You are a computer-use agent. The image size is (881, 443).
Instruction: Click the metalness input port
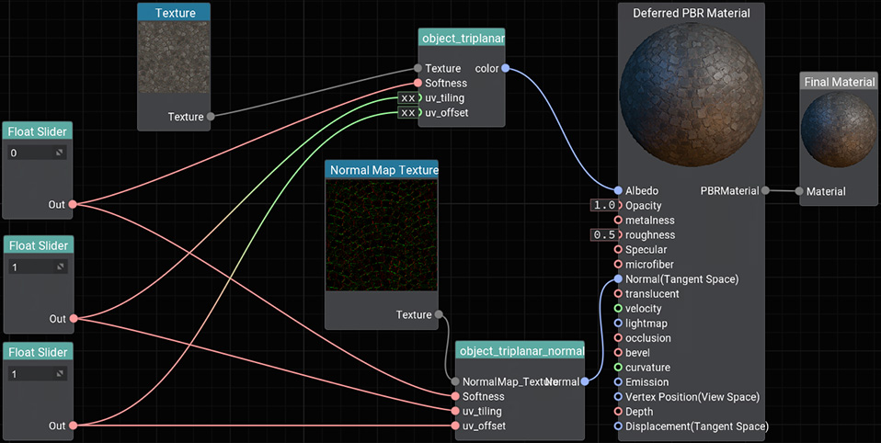pyautogui.click(x=618, y=221)
